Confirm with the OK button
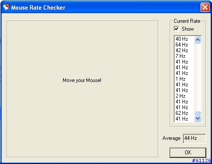 click(188, 153)
